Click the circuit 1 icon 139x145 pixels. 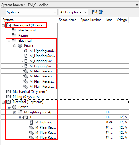25,117
